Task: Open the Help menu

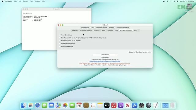Action: 43,1
